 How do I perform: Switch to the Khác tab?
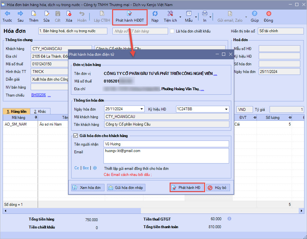pos(40,112)
